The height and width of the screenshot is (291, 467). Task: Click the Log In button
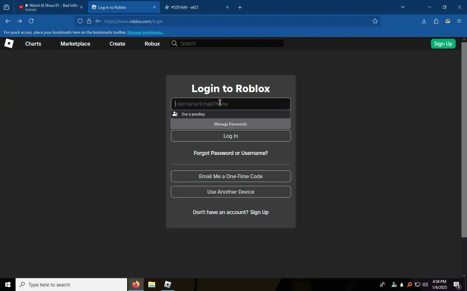[231, 136]
